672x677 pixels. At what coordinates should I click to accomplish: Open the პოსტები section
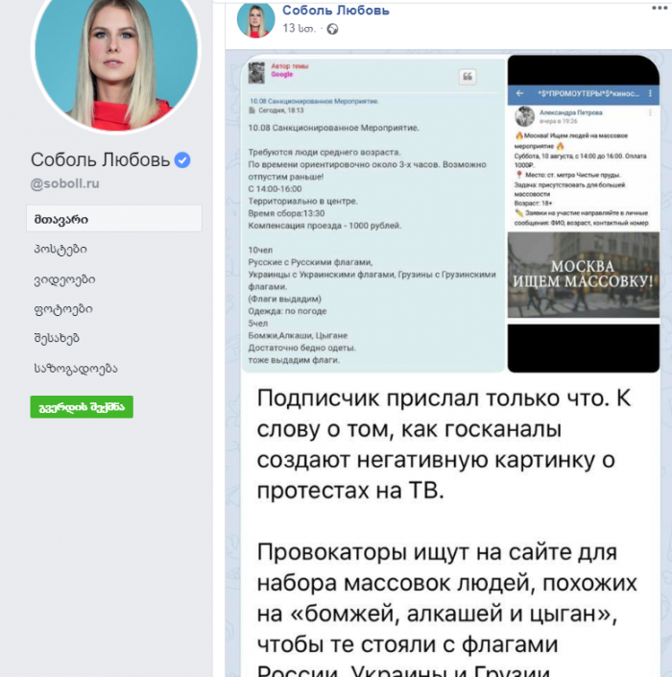point(60,249)
